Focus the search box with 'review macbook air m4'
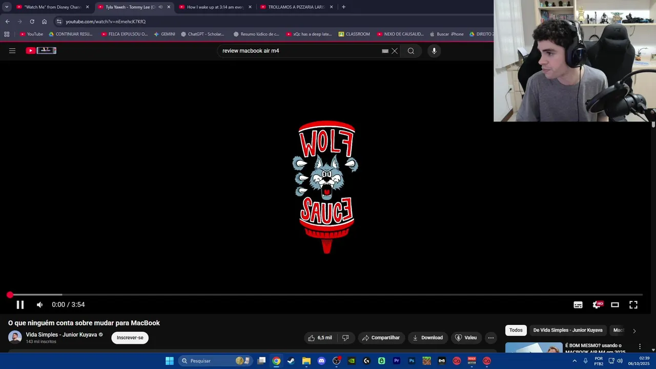Image resolution: width=656 pixels, height=369 pixels. [300, 51]
